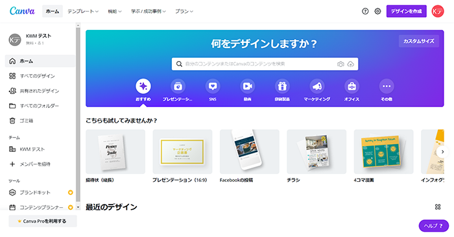Open the ヘルプ ? button
This screenshot has width=454, height=237.
[433, 226]
